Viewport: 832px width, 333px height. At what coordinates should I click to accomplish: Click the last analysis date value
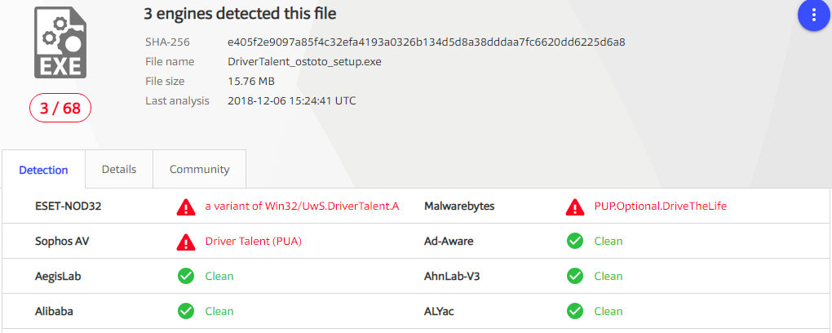[292, 101]
